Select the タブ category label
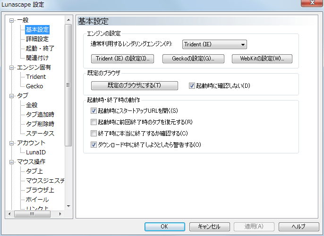The image size is (324, 236). click(23, 96)
